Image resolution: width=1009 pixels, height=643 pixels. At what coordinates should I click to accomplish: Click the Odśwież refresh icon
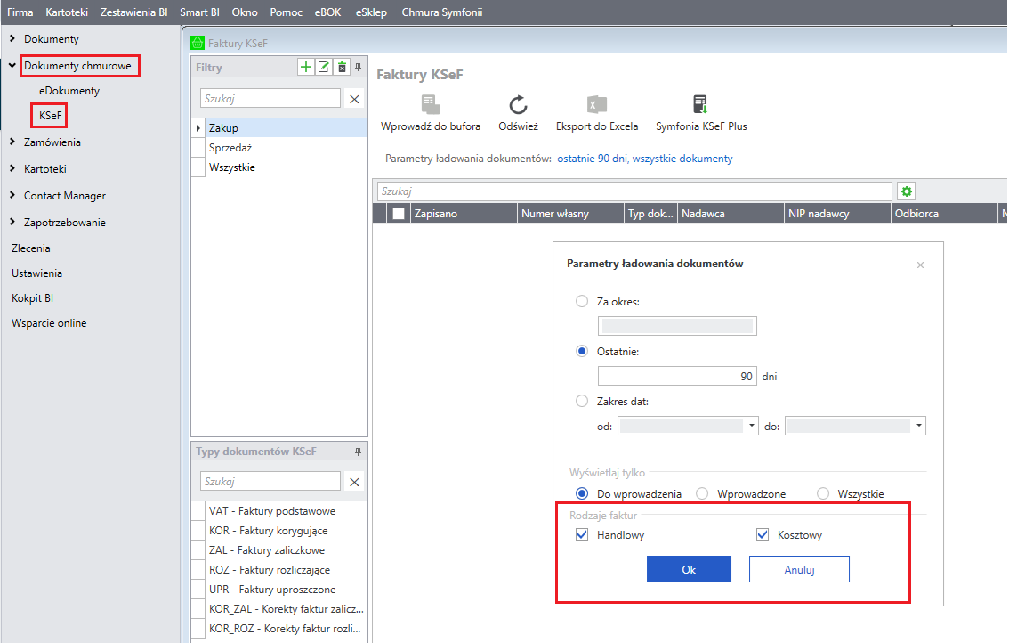click(518, 105)
